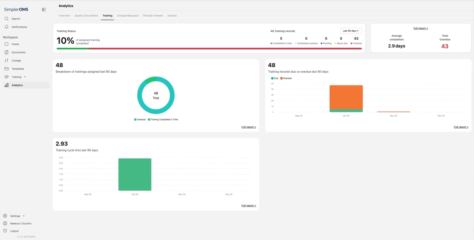Switch to Quality Documents tab
Screen dimensions: 474x240
[x=86, y=16]
